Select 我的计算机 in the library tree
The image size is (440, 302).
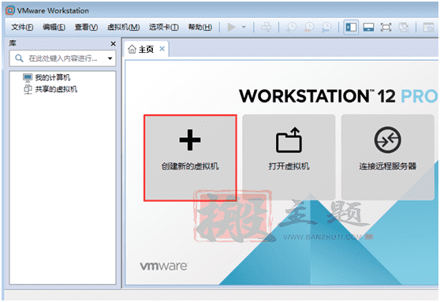[x=53, y=77]
